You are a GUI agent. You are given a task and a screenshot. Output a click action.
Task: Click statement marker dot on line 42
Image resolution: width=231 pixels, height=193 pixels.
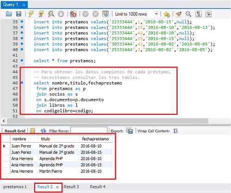point(22,61)
